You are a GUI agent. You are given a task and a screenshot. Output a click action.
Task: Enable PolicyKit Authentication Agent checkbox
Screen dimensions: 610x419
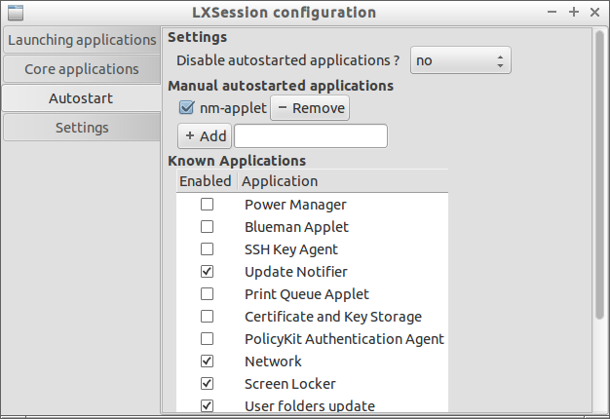[x=207, y=339]
